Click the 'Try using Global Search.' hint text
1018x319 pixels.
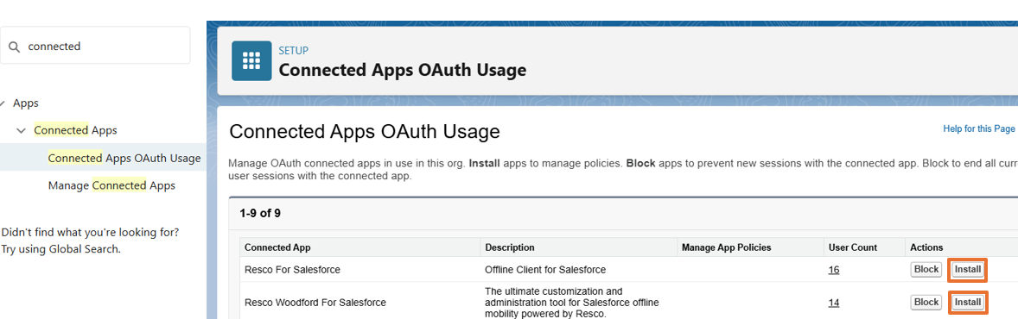[x=61, y=249]
